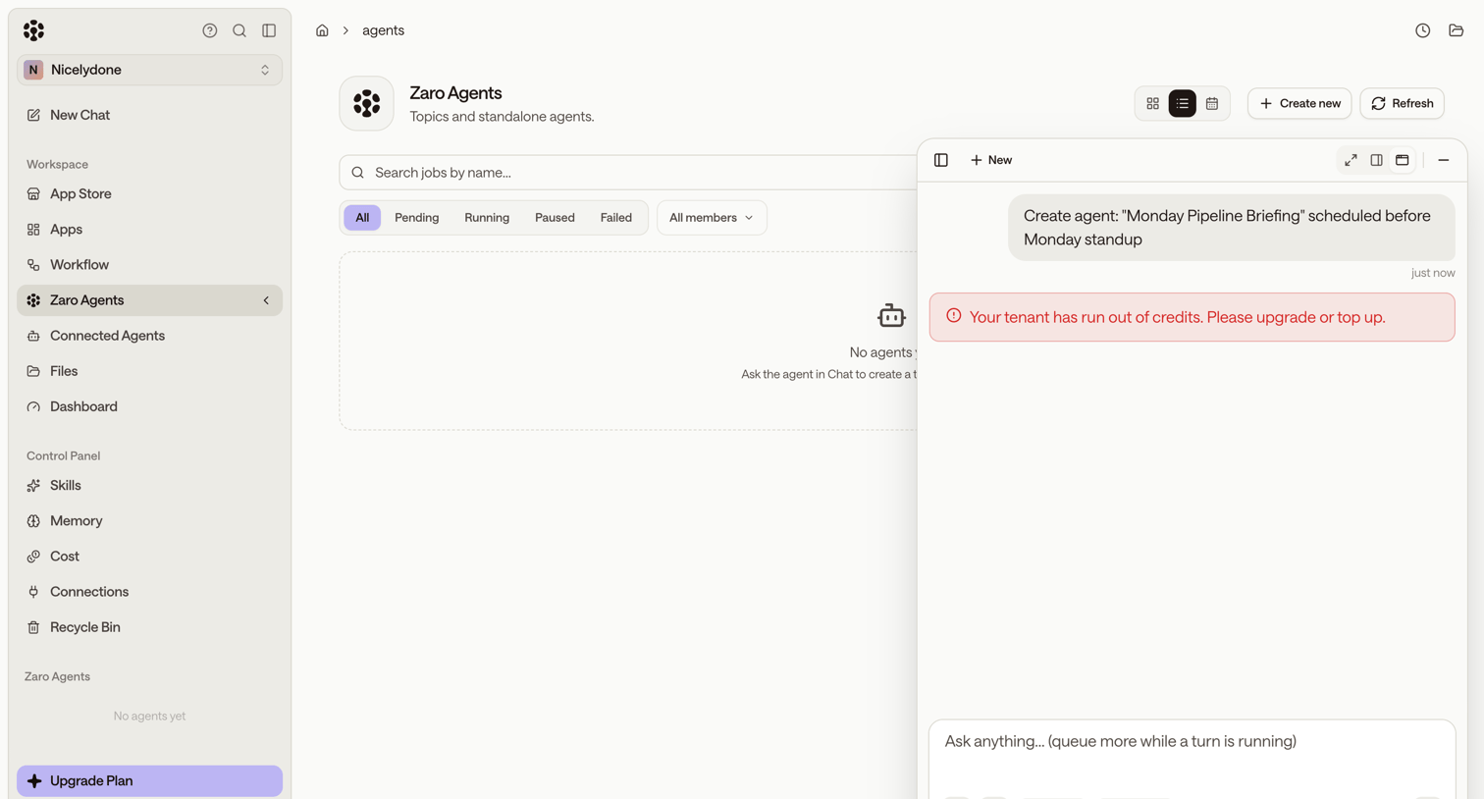Image resolution: width=1484 pixels, height=799 pixels.
Task: Open history clock icon at top right
Action: coord(1422,30)
